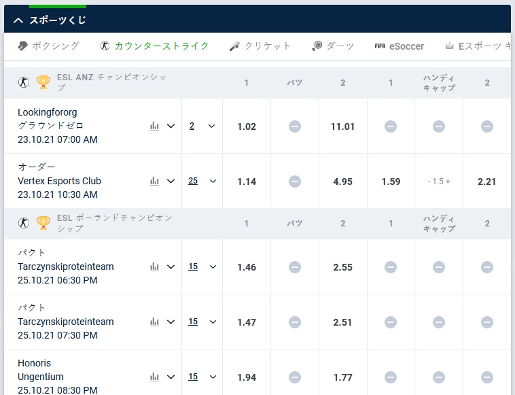Screen dimensions: 515x395
Task: Choose odds 2.51 in 07:30 PM match
Action: pos(342,322)
